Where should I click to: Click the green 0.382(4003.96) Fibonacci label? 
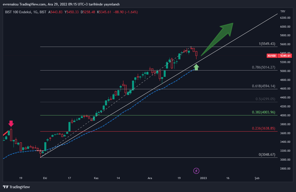[263, 112]
